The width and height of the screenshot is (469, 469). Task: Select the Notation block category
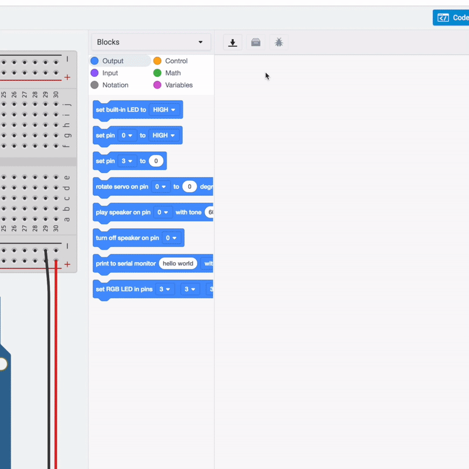(110, 85)
